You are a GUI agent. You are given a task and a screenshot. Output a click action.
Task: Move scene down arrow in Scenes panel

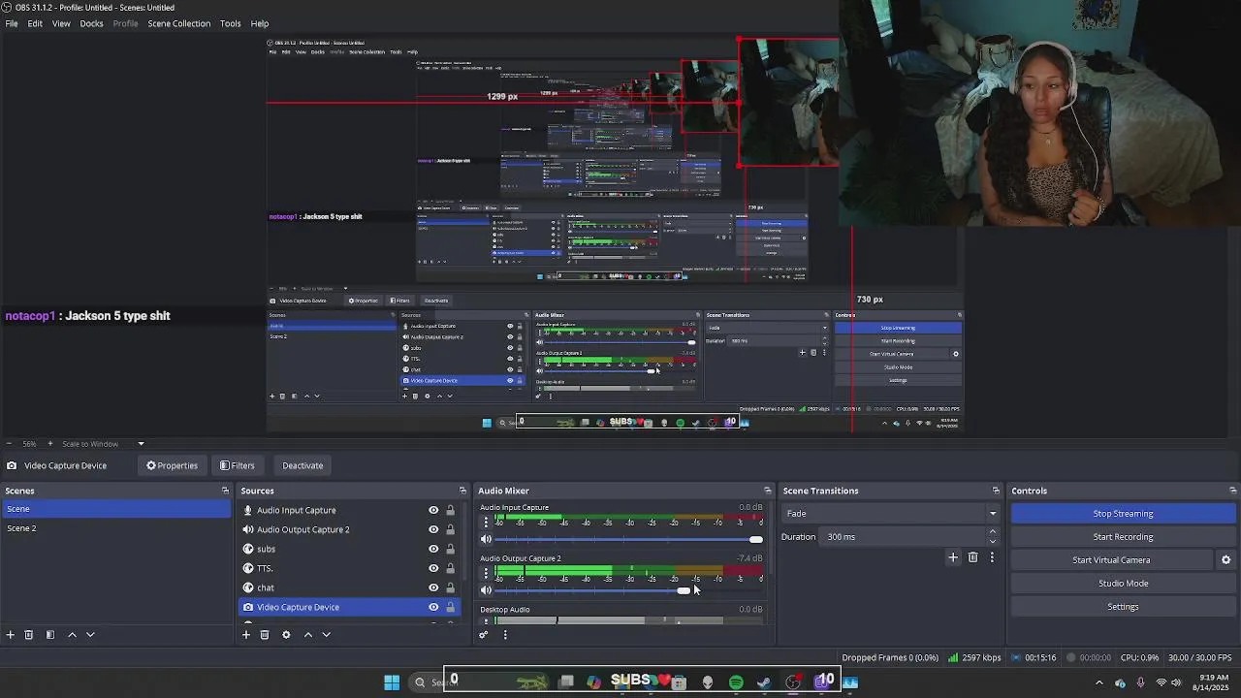pyautogui.click(x=90, y=635)
